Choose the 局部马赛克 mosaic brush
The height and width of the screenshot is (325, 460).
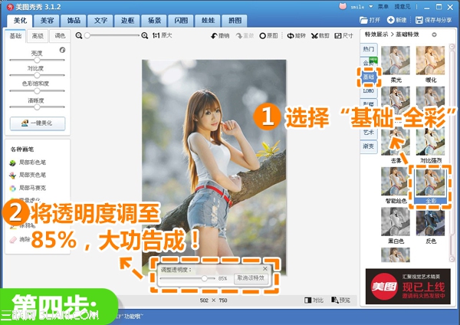(28, 187)
